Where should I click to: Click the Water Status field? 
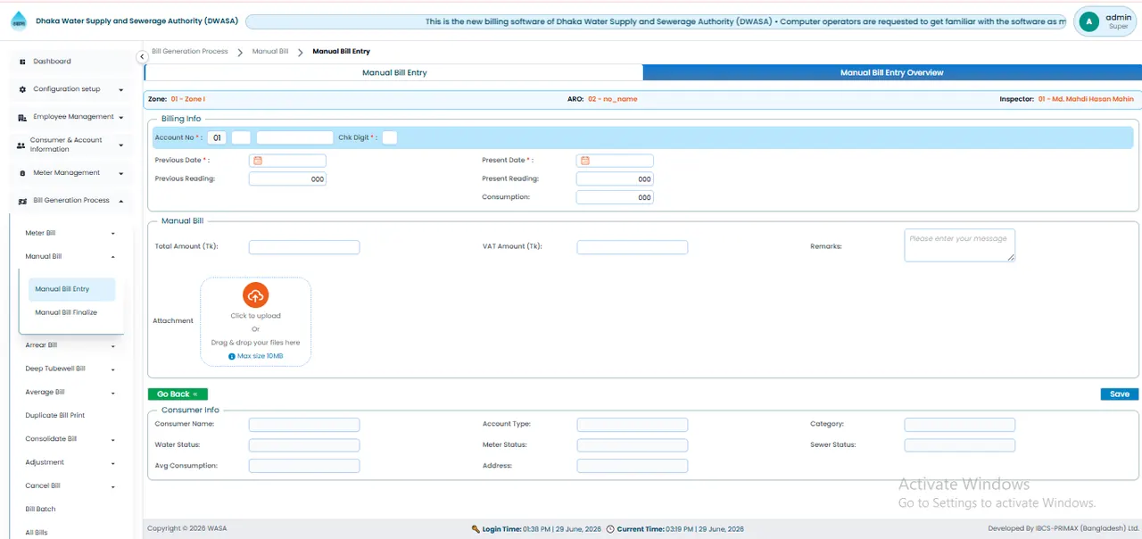point(304,445)
